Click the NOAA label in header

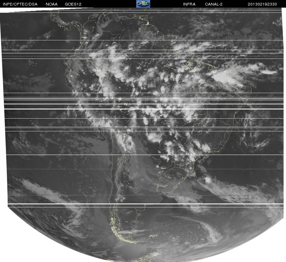[x=52, y=4]
